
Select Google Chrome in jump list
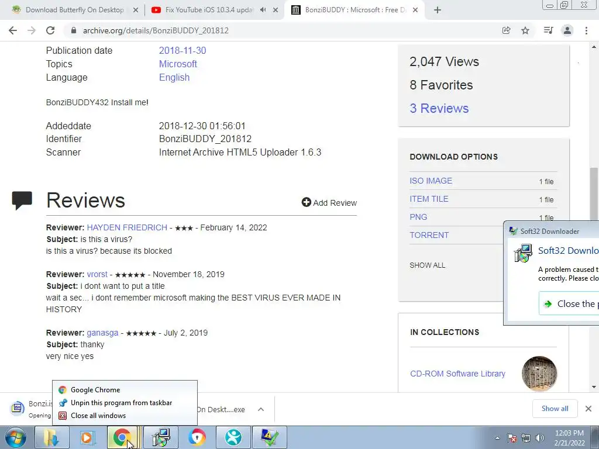pyautogui.click(x=125, y=390)
